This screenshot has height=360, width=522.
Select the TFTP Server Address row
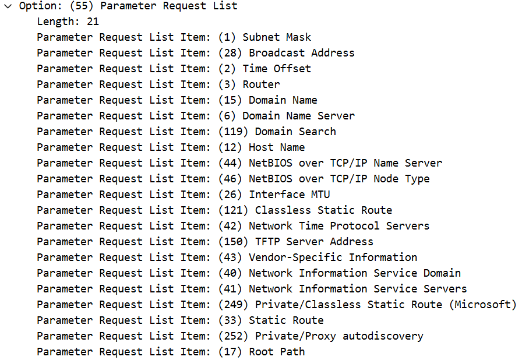click(x=204, y=242)
